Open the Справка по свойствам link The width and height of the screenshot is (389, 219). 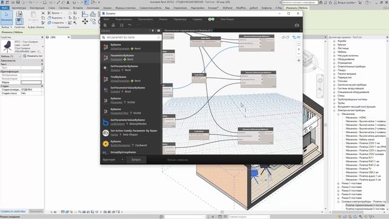point(13,211)
